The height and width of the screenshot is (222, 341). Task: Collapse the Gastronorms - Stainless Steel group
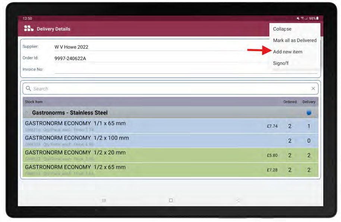pos(69,113)
